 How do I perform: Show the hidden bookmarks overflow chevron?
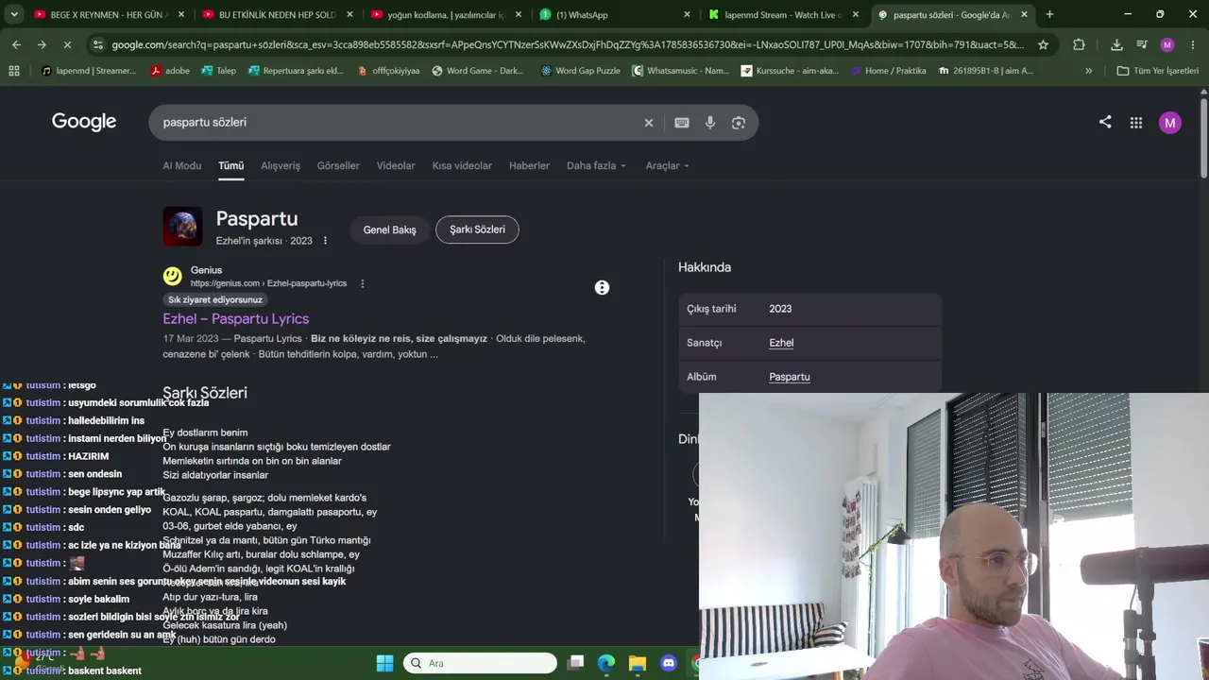pos(1088,71)
